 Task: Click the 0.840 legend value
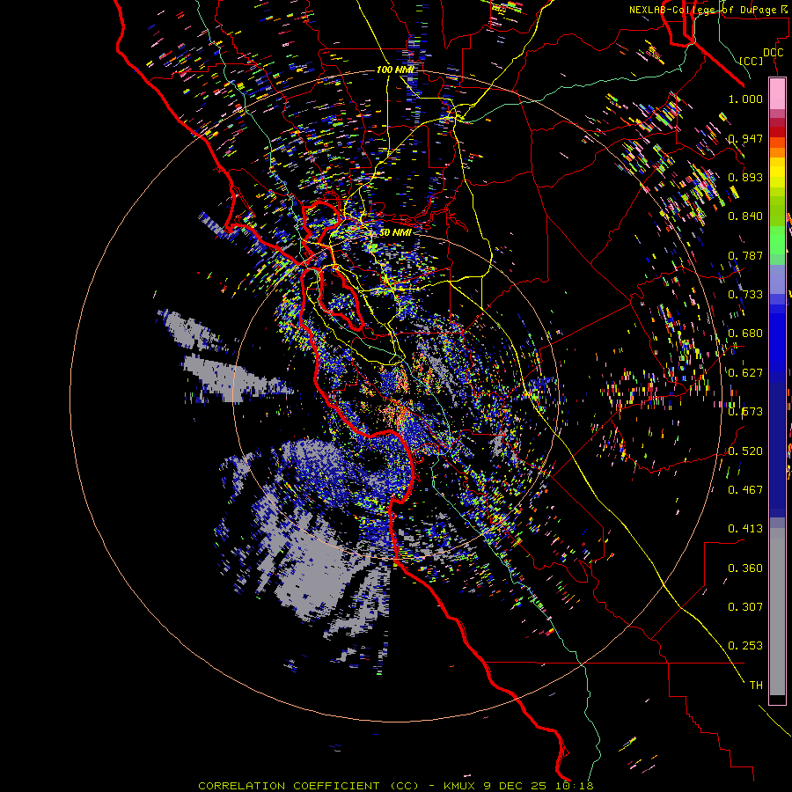(745, 216)
